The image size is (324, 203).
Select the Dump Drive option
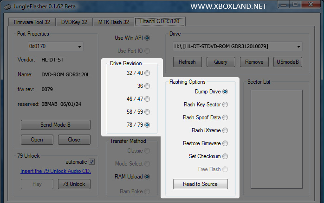tap(225, 92)
